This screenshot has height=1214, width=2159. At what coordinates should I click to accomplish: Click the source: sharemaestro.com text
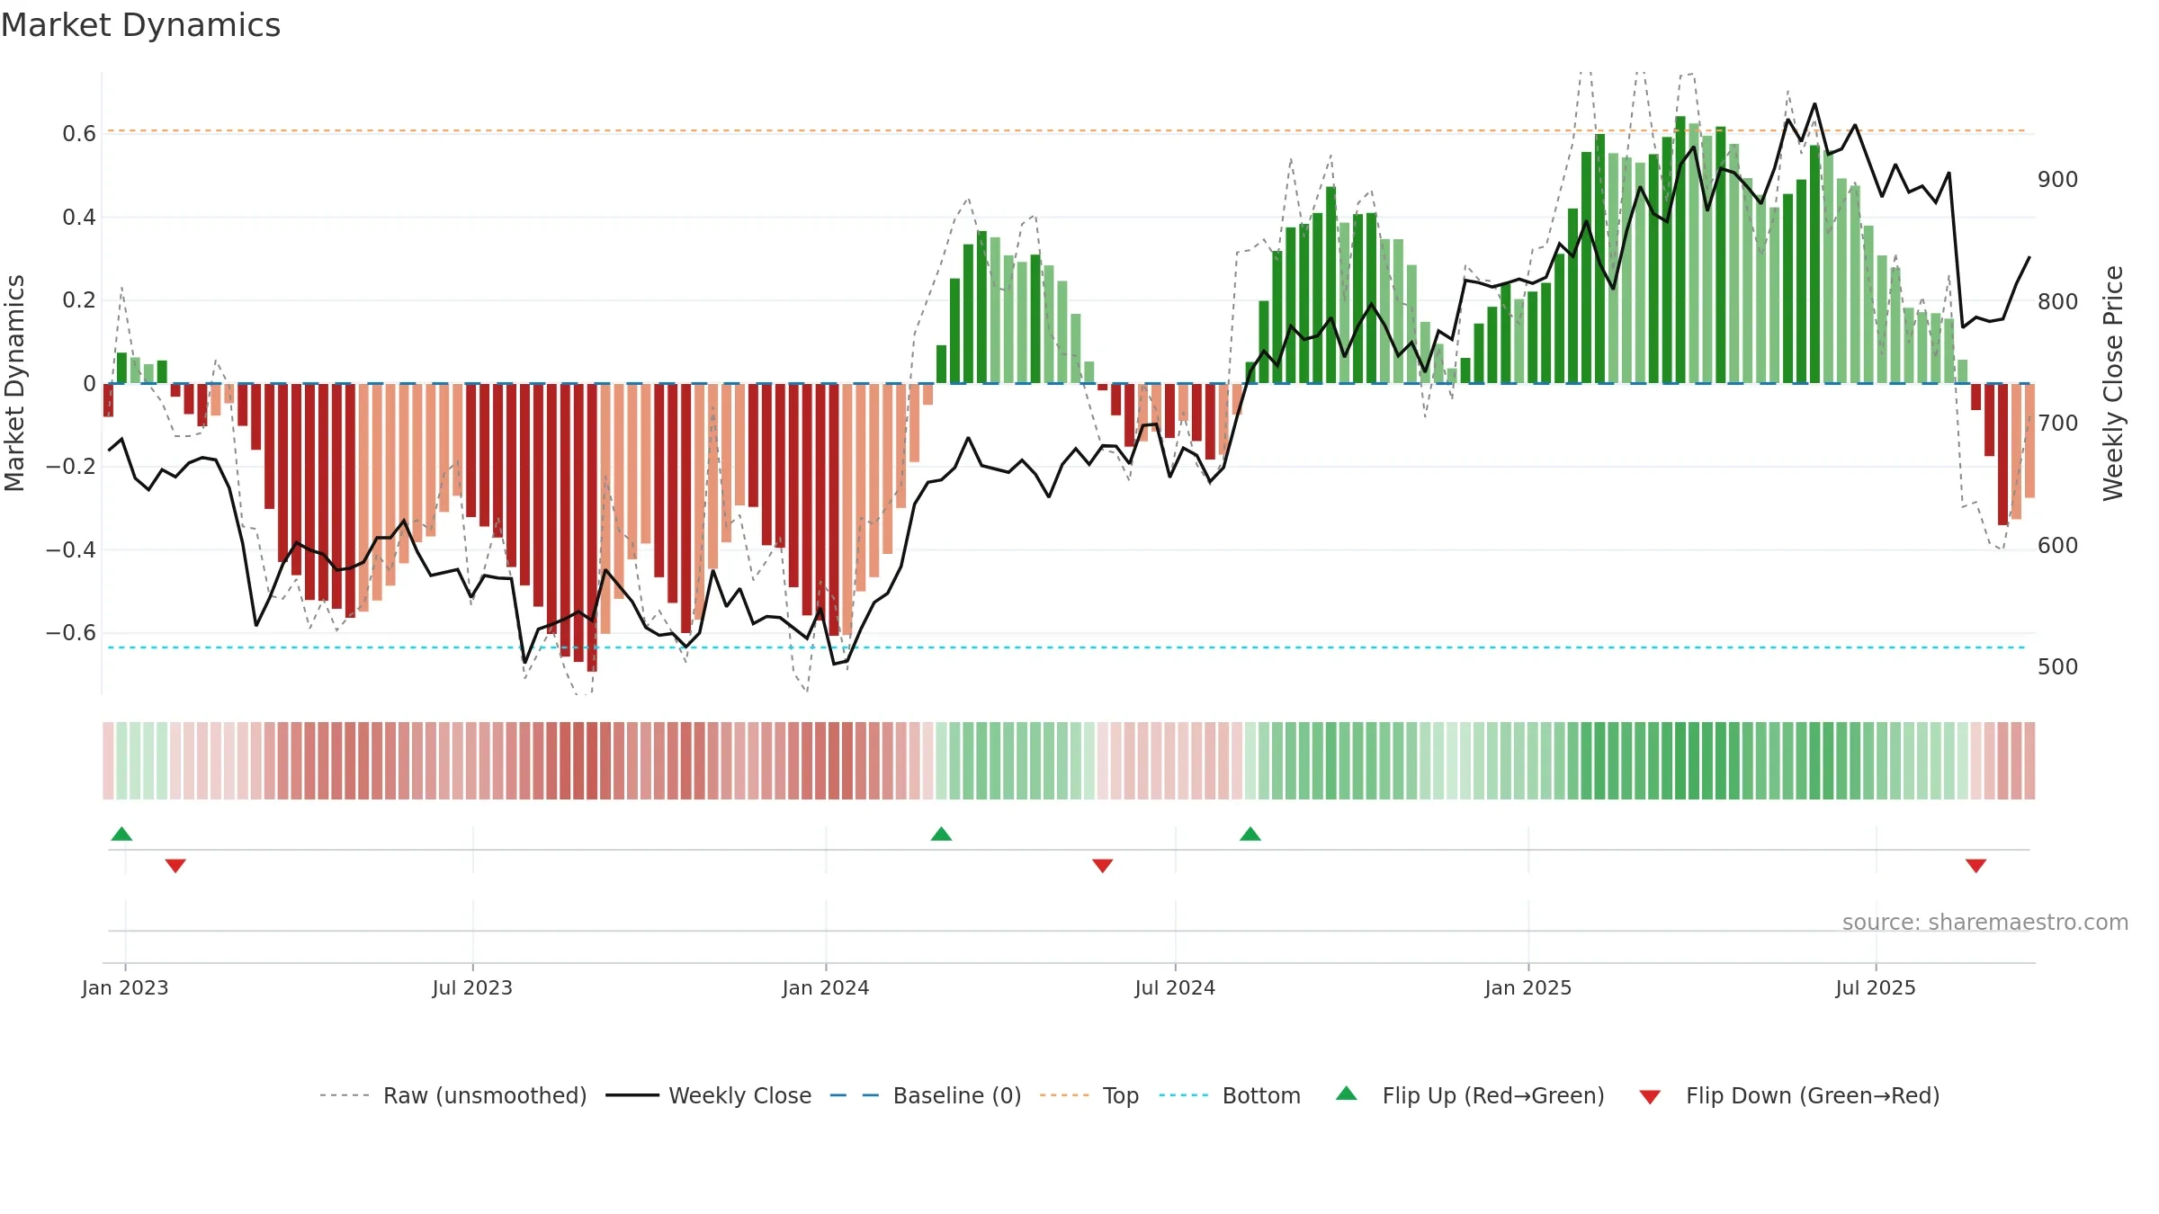pos(1985,923)
